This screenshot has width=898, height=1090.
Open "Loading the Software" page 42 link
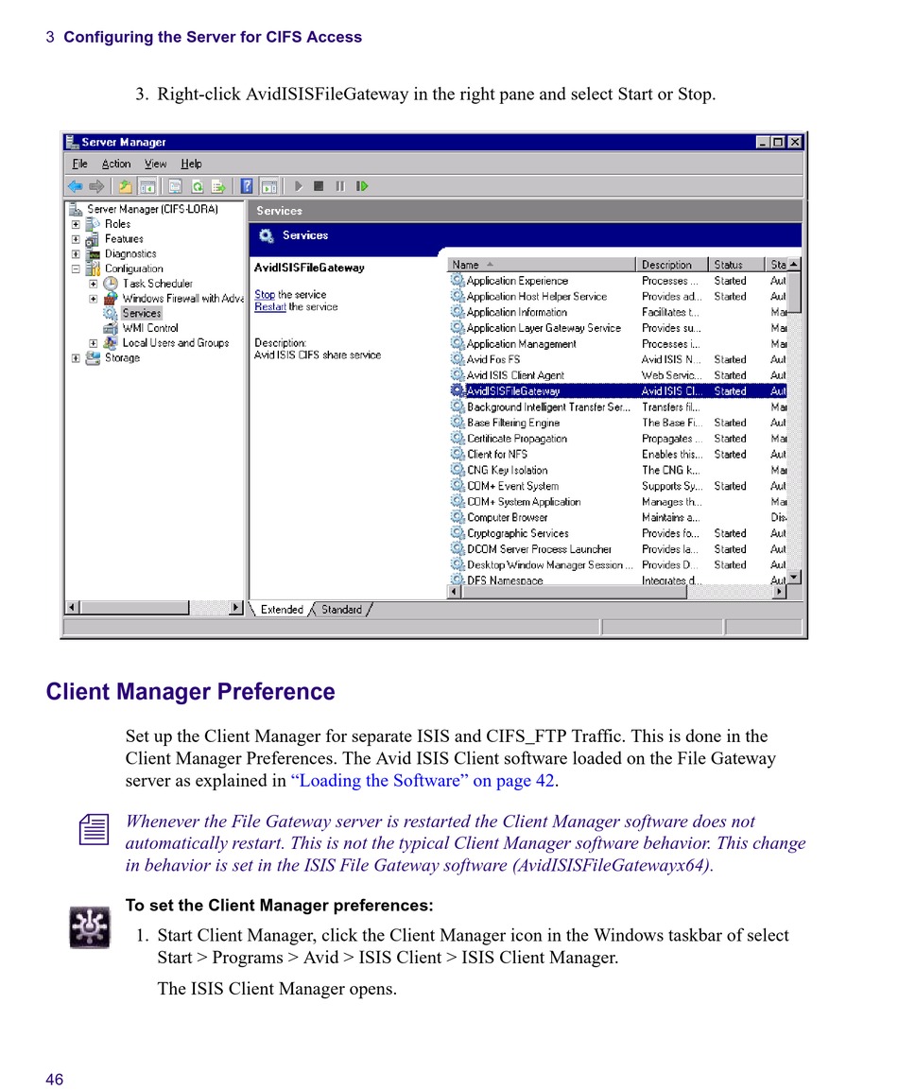pyautogui.click(x=423, y=781)
